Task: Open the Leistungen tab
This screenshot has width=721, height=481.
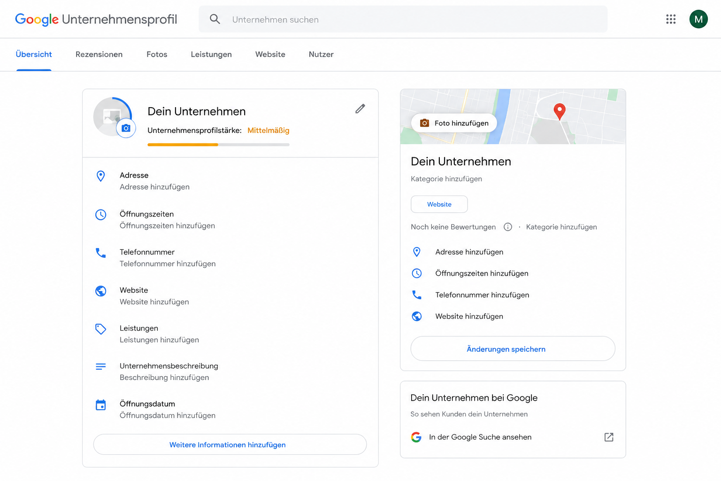Action: (211, 54)
